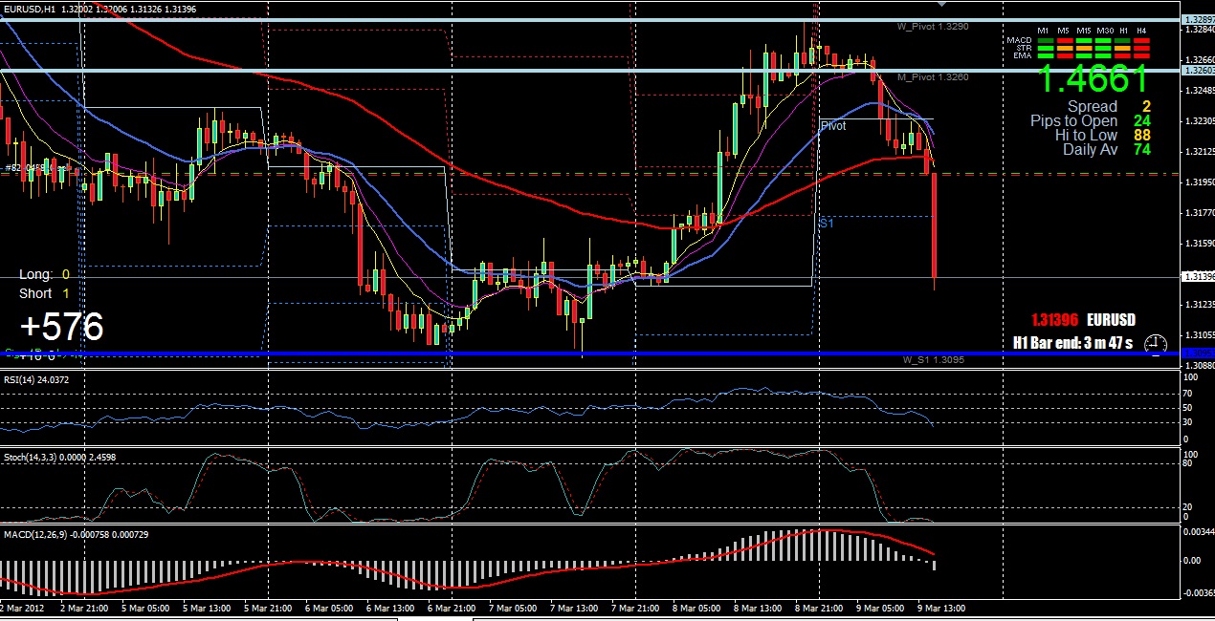Click the 9 Mar 13:00 time axis label
This screenshot has width=1215, height=621.
(941, 608)
